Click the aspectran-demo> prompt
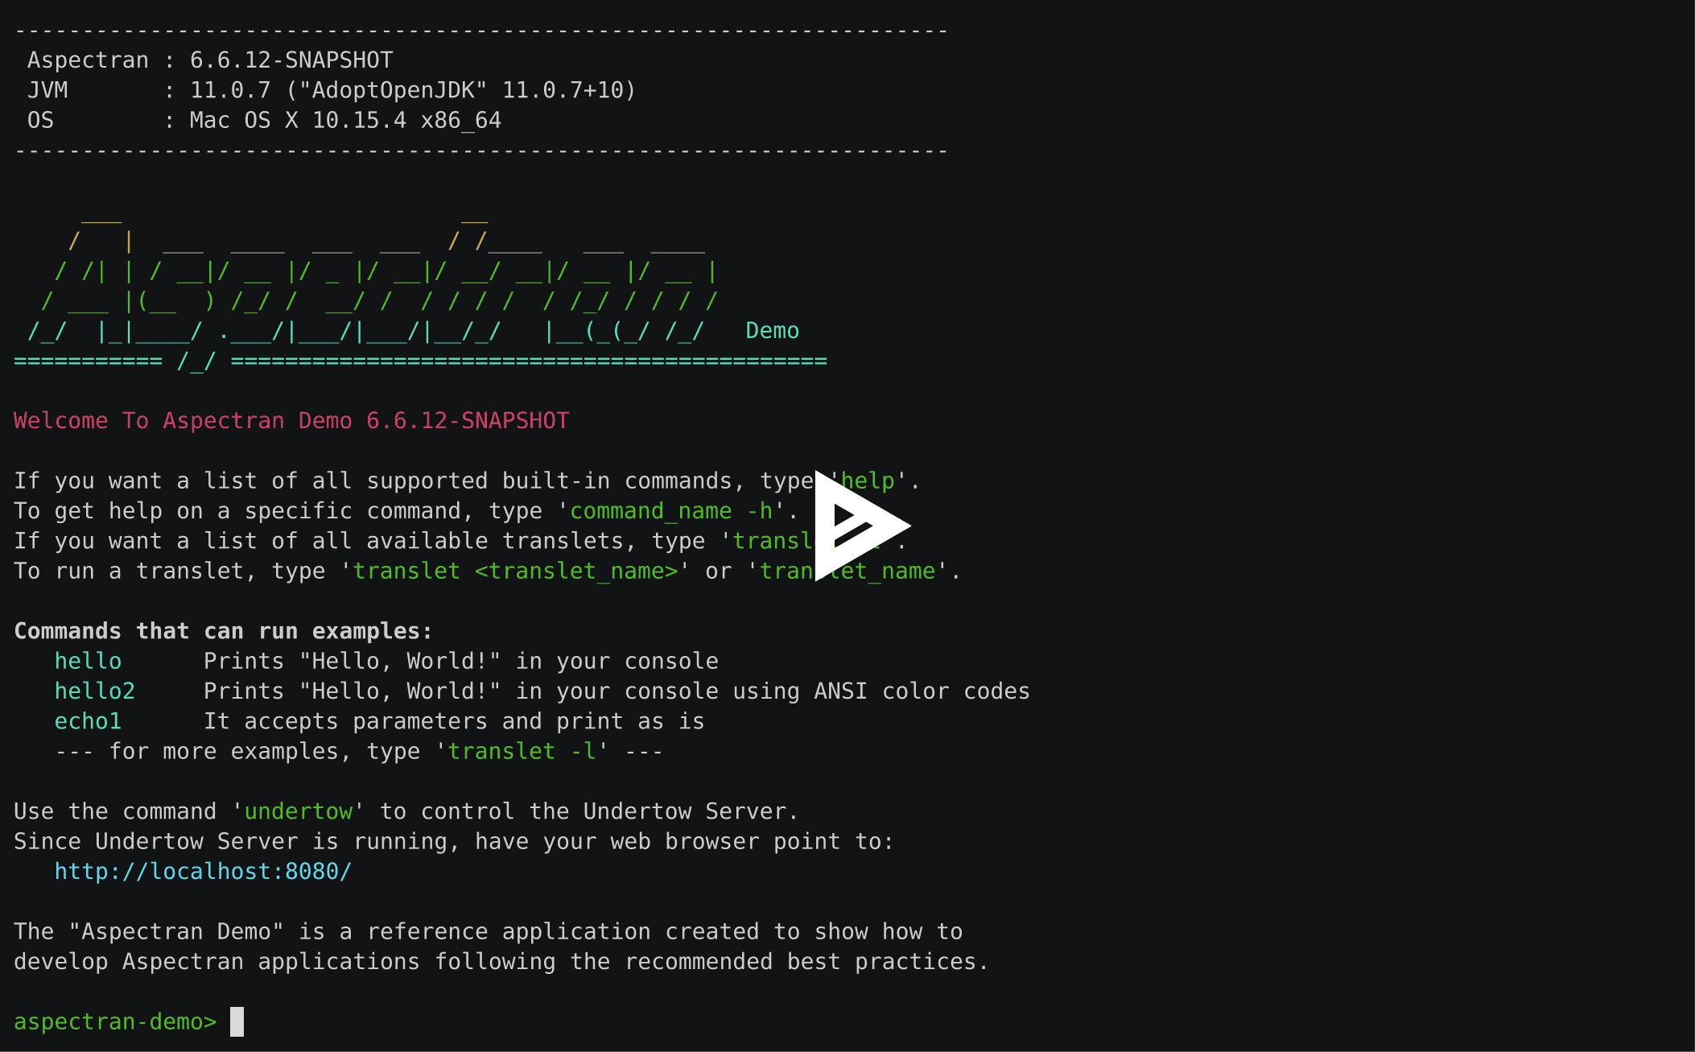 115,1021
